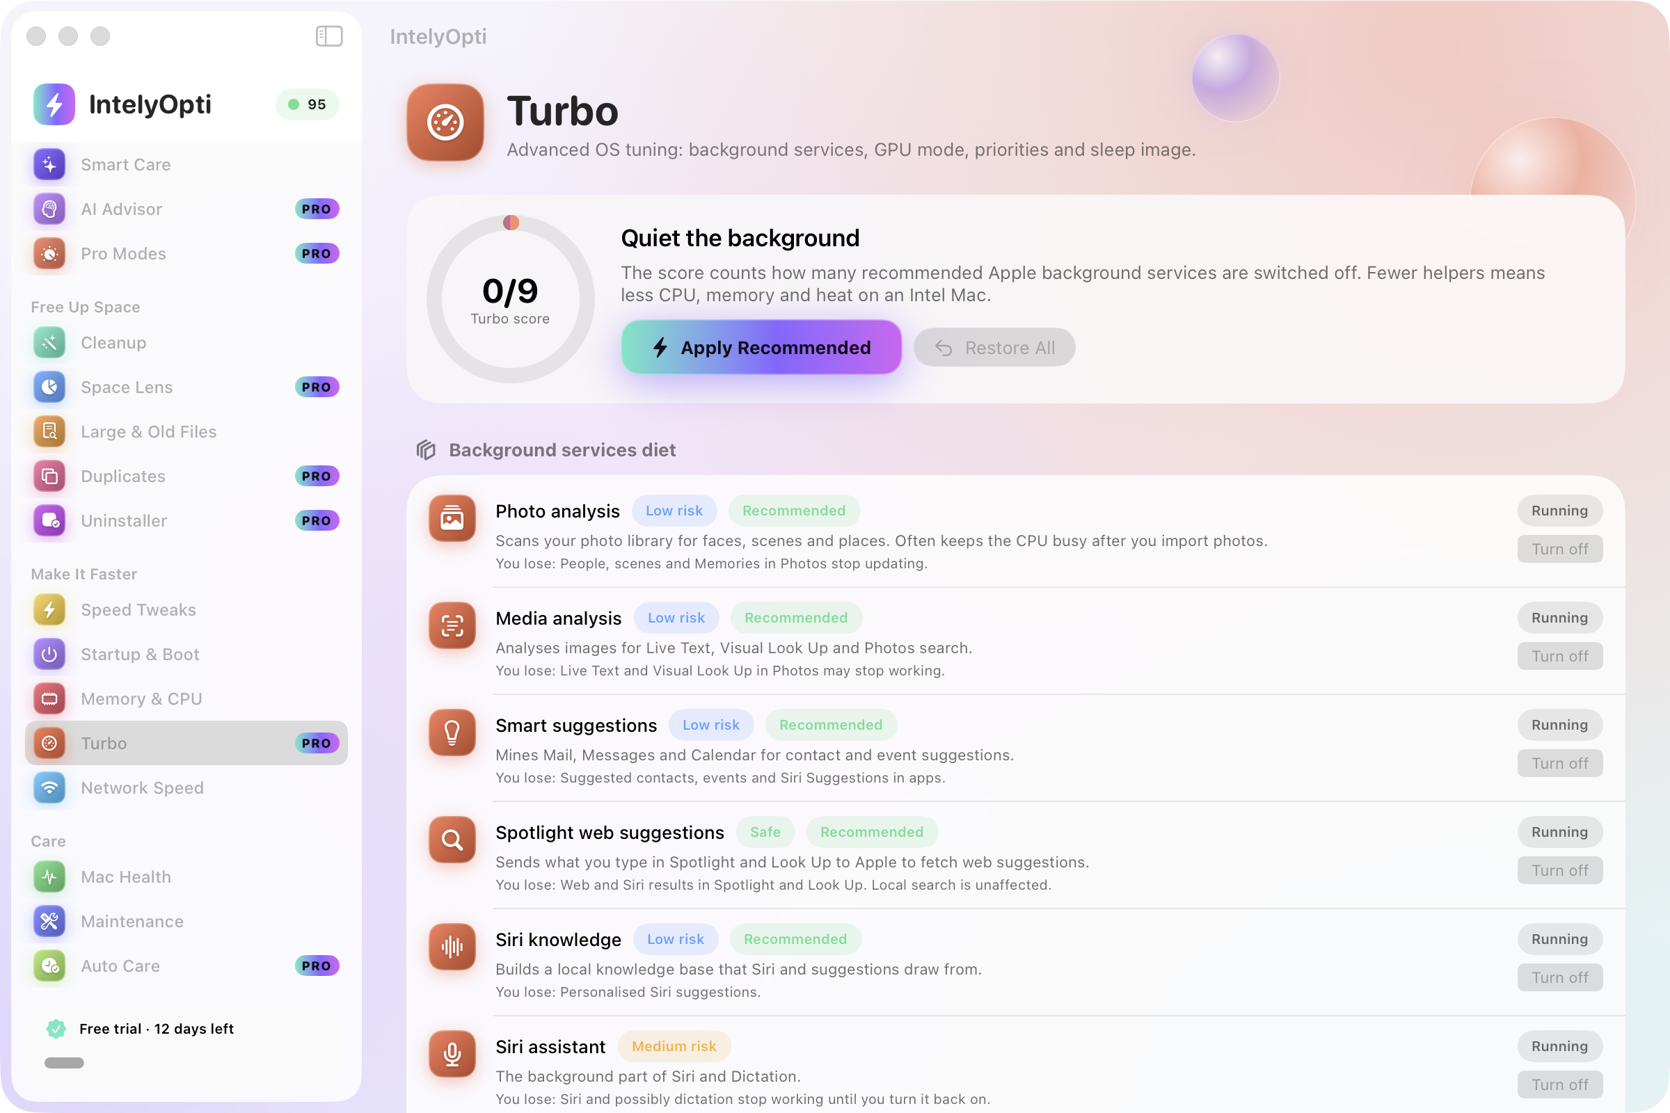Turn off Smart suggestions service

[x=1560, y=764]
